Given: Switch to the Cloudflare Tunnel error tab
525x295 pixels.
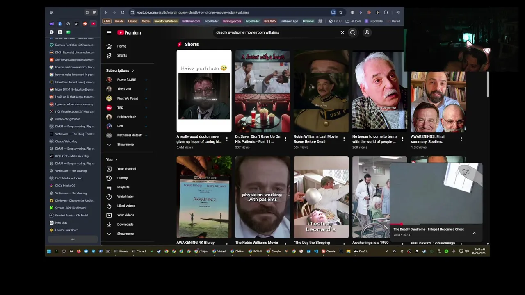Looking at the screenshot, I should click(x=73, y=82).
